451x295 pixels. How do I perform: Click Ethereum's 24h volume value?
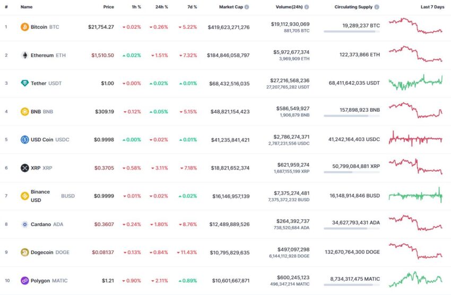click(290, 52)
